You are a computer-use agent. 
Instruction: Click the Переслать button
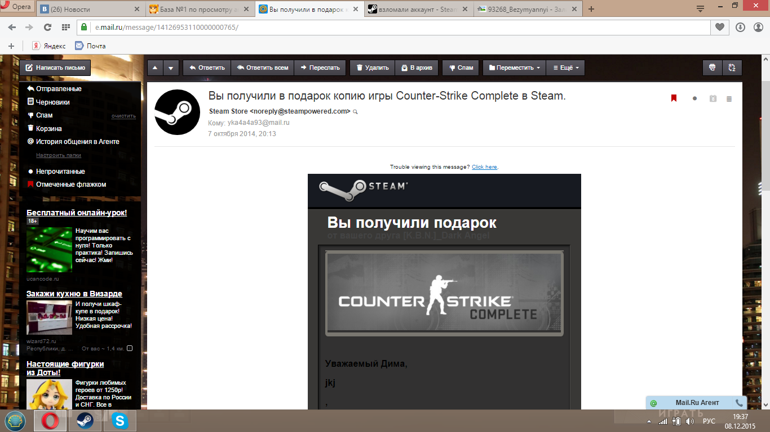[x=320, y=67]
